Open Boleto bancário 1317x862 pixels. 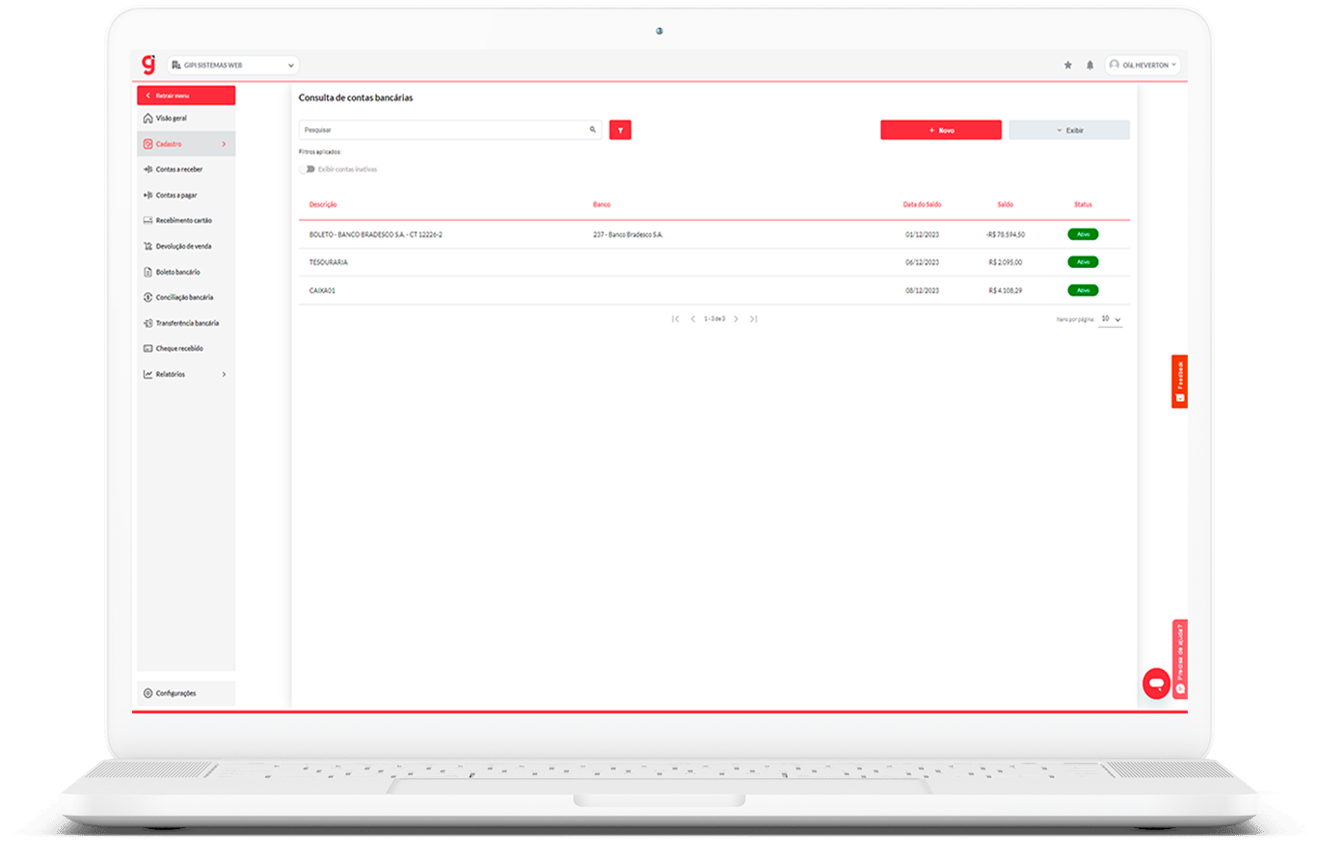tap(186, 272)
